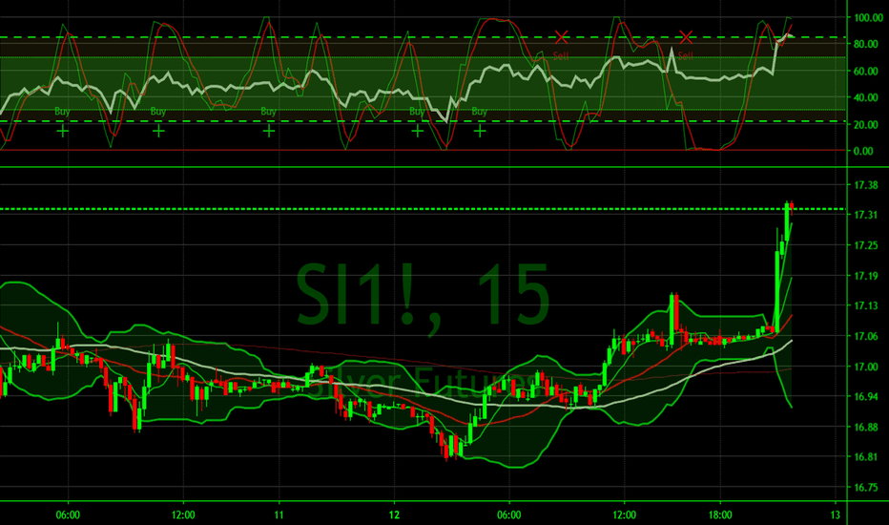
Task: Click the 40.00 oscillator scale label
Action: (x=866, y=97)
